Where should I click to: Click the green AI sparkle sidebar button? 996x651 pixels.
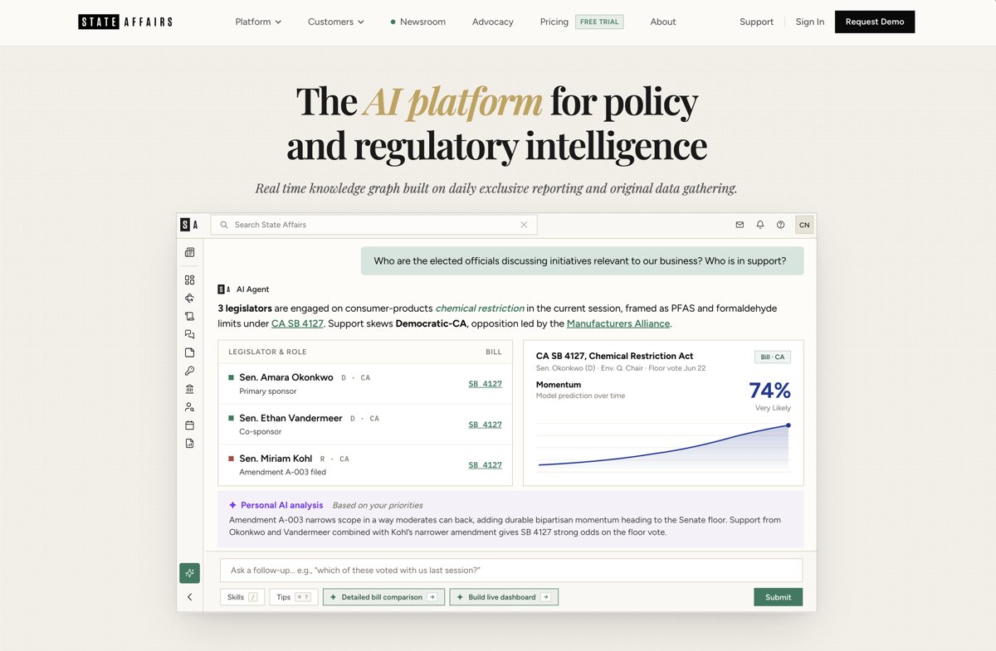pyautogui.click(x=189, y=573)
